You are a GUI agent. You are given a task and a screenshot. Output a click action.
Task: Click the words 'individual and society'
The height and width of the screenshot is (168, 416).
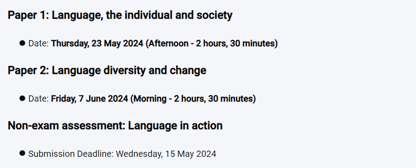179,16
